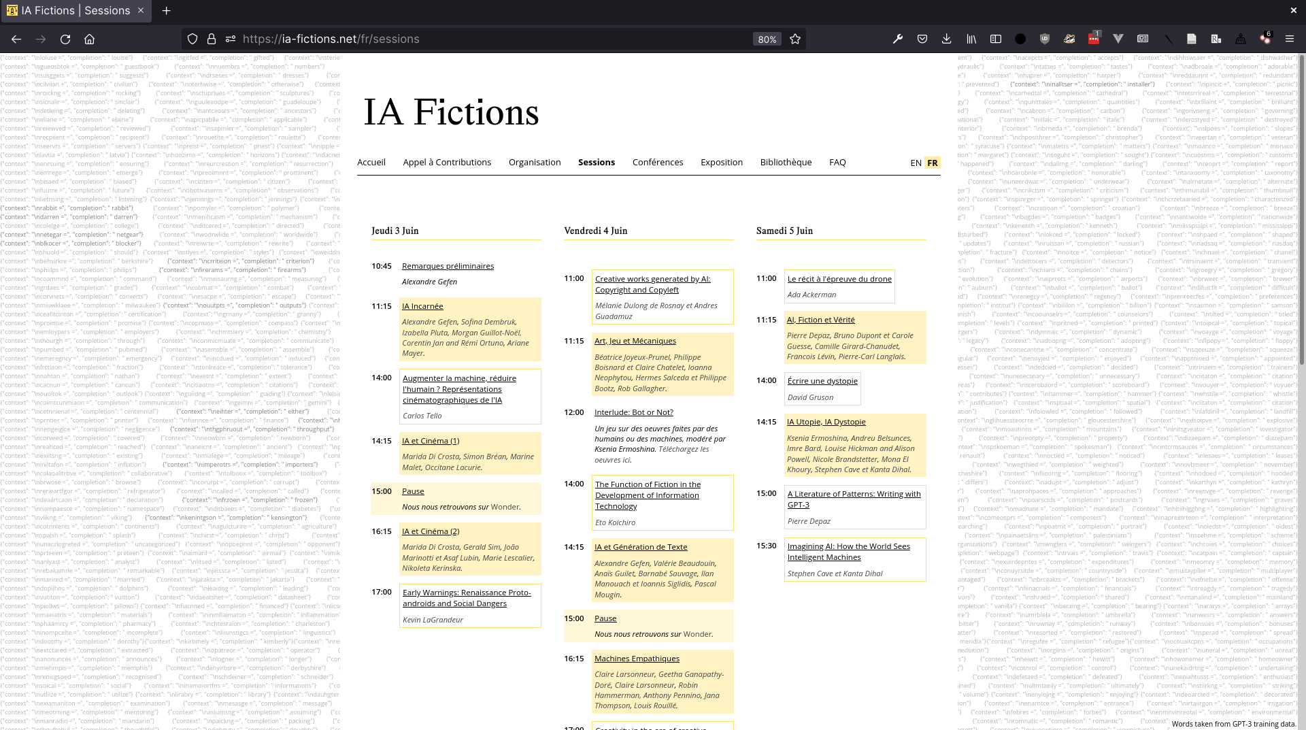The height and width of the screenshot is (730, 1306).
Task: Open the Privacy Badger extension
Action: [1069, 39]
